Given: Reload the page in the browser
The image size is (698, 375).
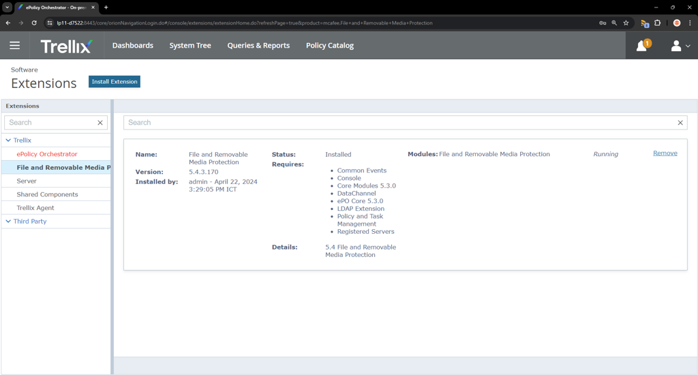Looking at the screenshot, I should click(34, 23).
